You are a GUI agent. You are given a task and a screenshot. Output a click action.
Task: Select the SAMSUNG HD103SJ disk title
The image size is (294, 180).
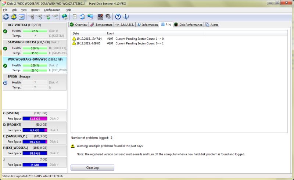coord(22,42)
